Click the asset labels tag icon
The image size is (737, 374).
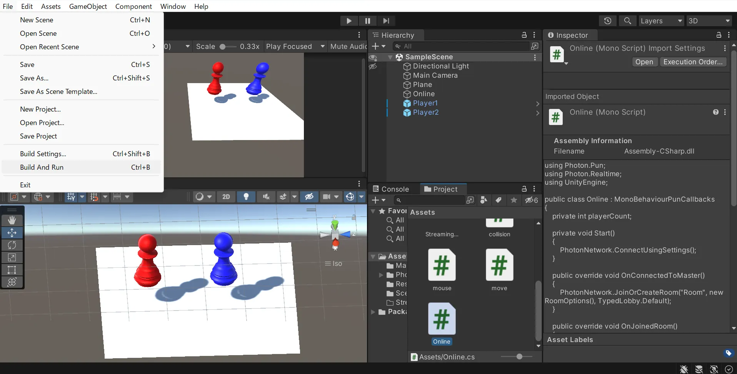click(729, 353)
